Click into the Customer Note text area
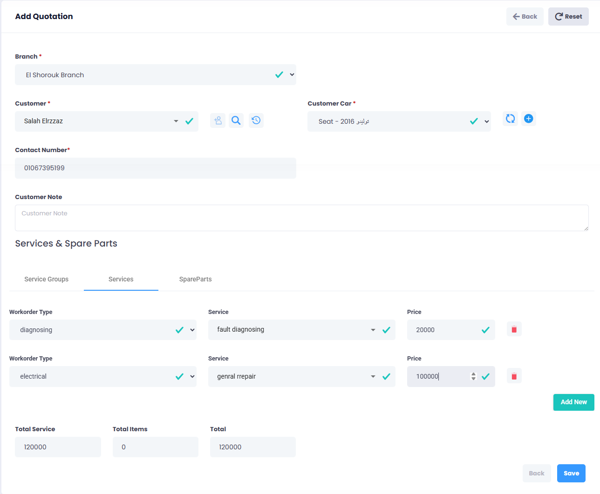 click(301, 218)
